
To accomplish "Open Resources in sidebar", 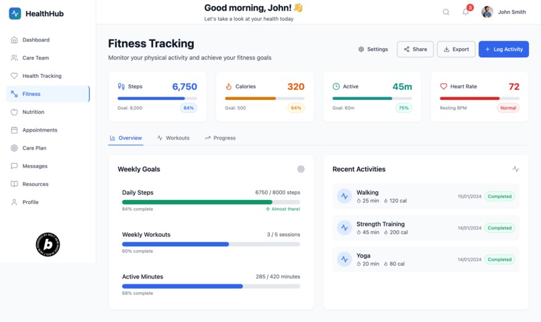I will point(48,184).
